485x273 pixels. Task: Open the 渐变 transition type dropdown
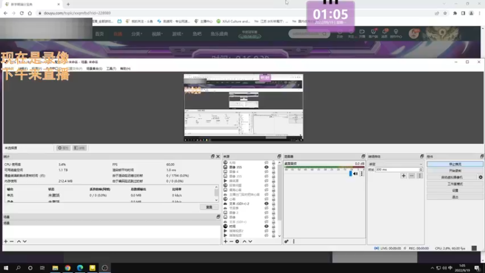[395, 164]
